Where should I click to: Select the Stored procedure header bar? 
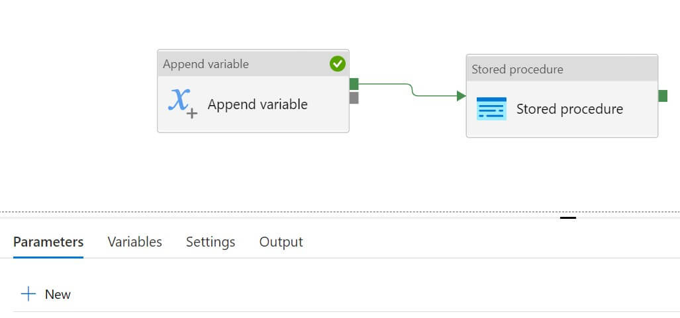pos(561,69)
